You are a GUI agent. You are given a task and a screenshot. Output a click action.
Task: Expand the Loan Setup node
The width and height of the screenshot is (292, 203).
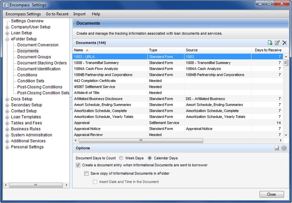(x=7, y=34)
